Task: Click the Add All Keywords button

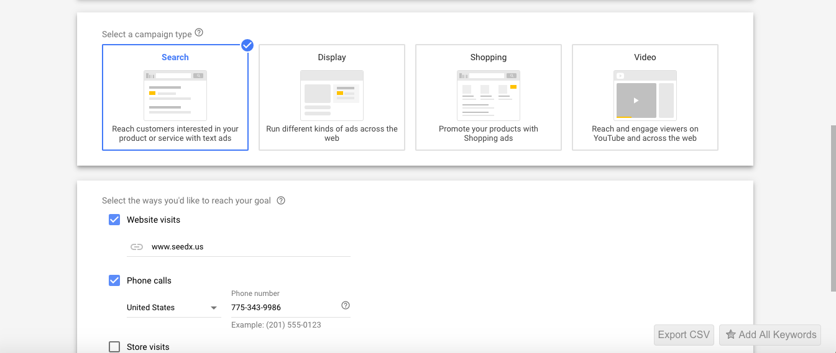Action: (770, 335)
